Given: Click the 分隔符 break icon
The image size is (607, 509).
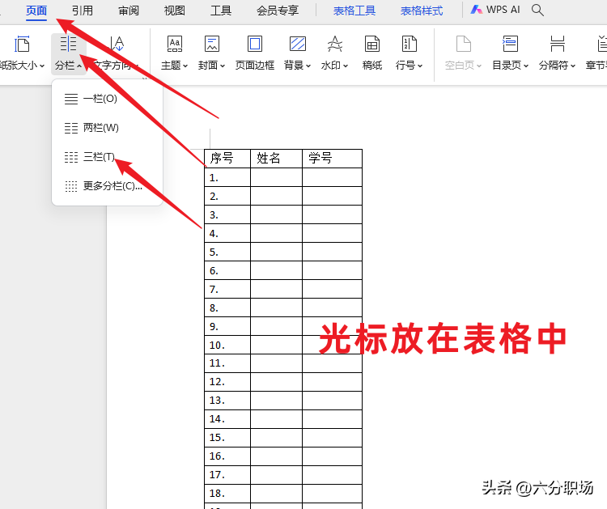Looking at the screenshot, I should coord(558,45).
